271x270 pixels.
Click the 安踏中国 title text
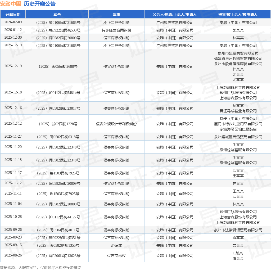pos(11,4)
